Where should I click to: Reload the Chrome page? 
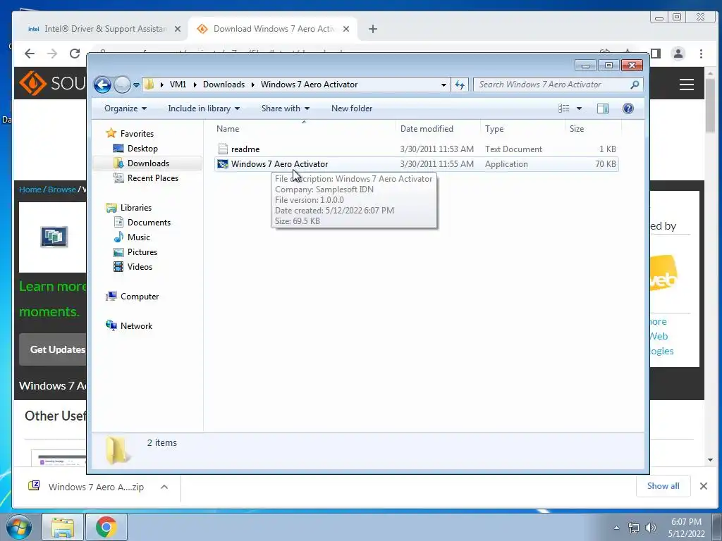click(75, 54)
